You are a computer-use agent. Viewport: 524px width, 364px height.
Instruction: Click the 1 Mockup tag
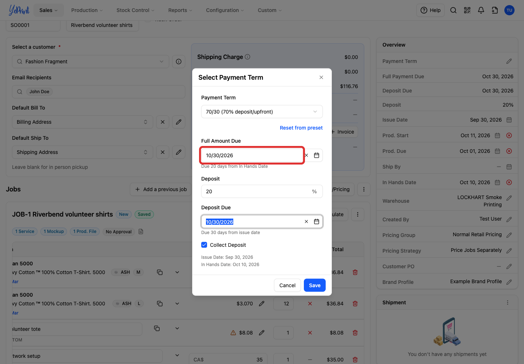coord(54,232)
